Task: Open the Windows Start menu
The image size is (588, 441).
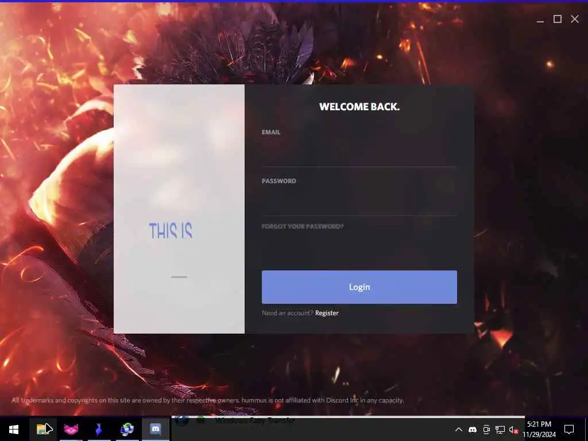Action: (14, 430)
